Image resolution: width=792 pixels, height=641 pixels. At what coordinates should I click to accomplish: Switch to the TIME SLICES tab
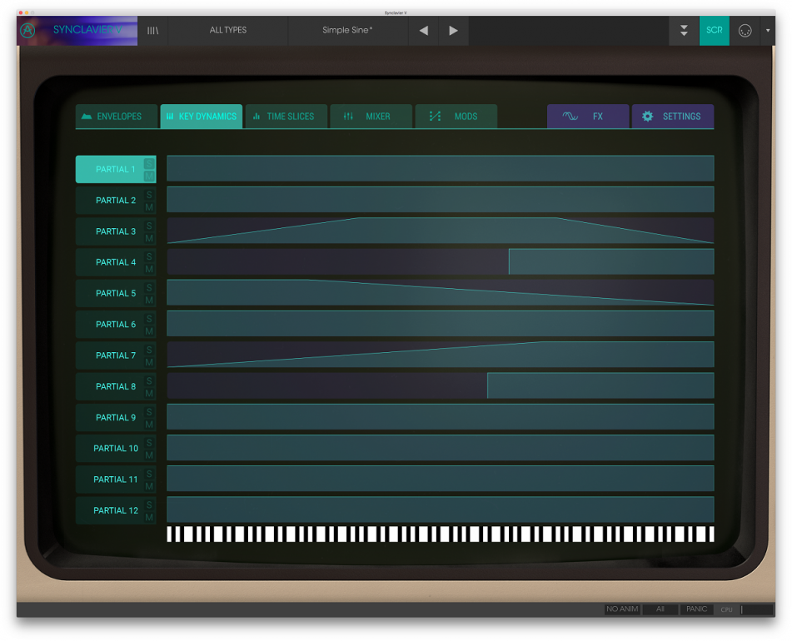point(286,117)
